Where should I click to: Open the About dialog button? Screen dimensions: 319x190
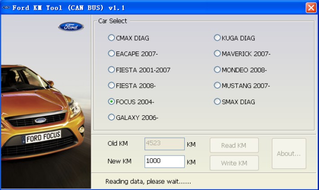pyautogui.click(x=288, y=153)
